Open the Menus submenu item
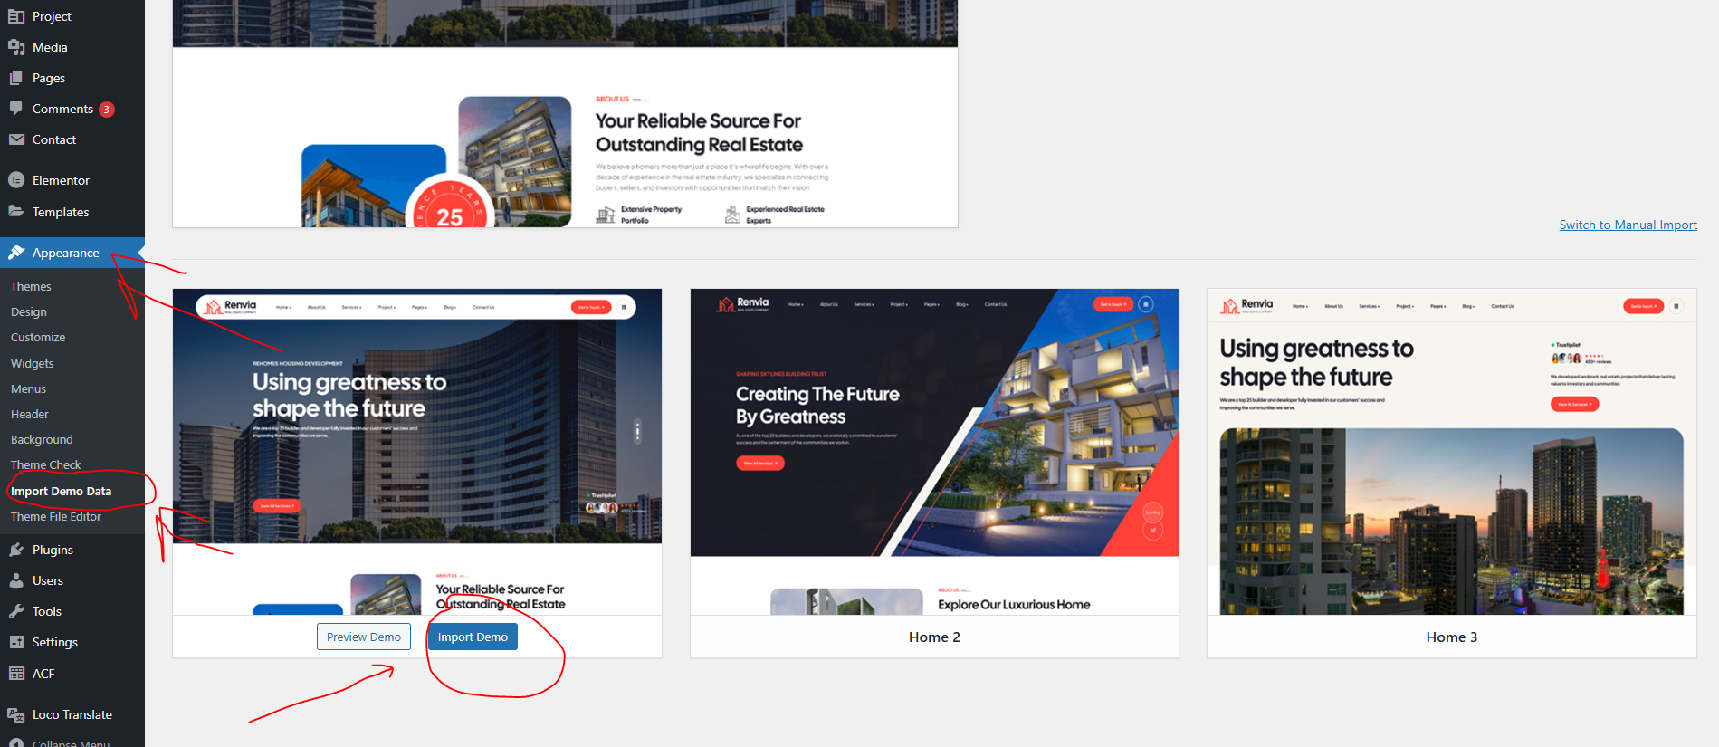1719x747 pixels. (x=28, y=388)
